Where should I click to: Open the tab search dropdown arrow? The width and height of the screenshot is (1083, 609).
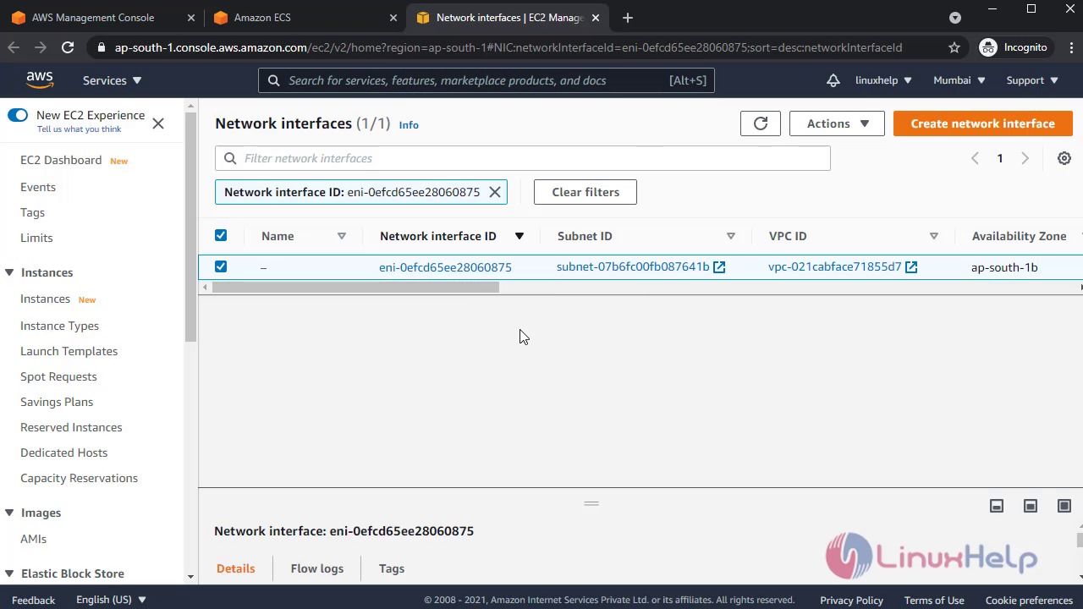click(955, 17)
